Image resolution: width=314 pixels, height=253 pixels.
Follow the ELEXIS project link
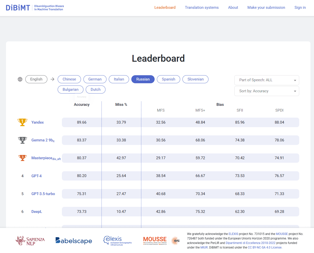coord(233,234)
